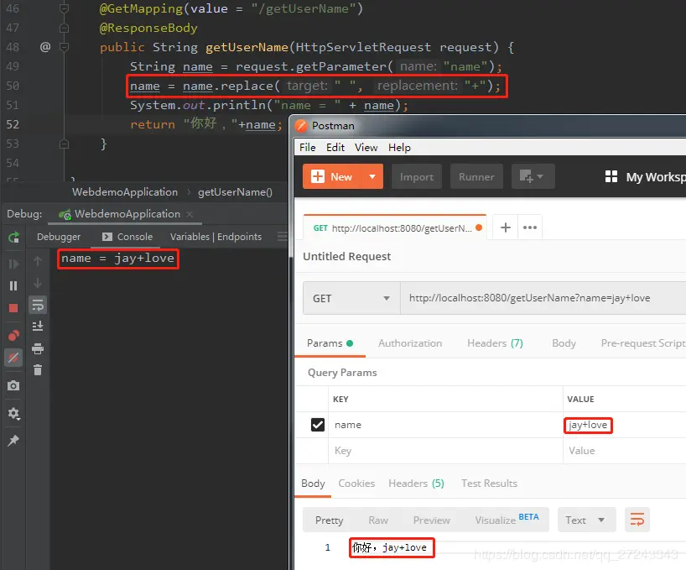Toggle soft-wrap in the console
Screen dimensions: 686x570
(38, 305)
